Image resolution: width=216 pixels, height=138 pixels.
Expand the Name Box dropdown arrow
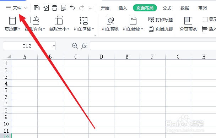[54, 46]
